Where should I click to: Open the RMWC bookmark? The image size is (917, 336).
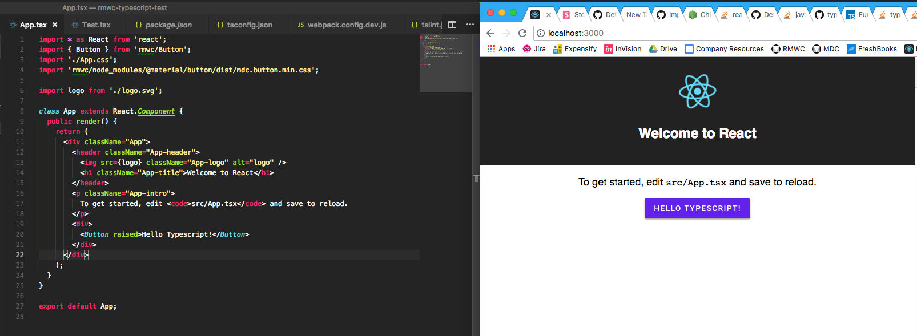tap(788, 49)
